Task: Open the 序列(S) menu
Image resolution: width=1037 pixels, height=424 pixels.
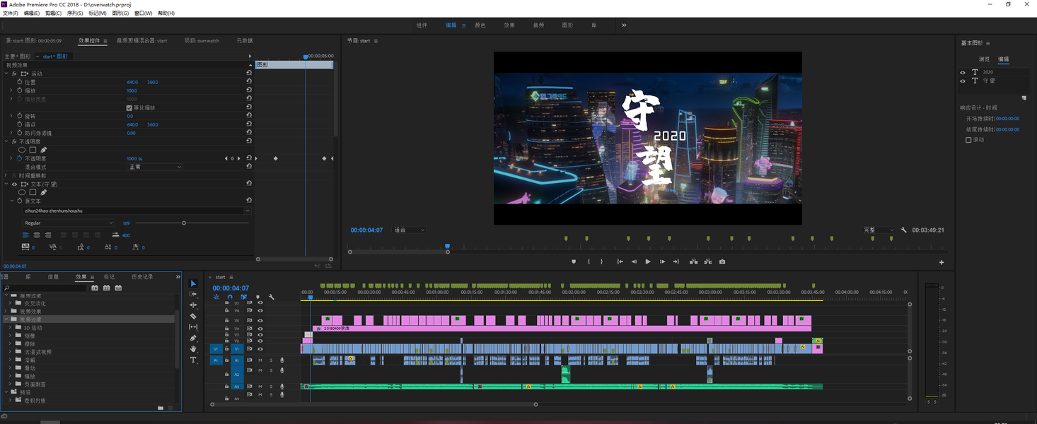Action: point(75,13)
